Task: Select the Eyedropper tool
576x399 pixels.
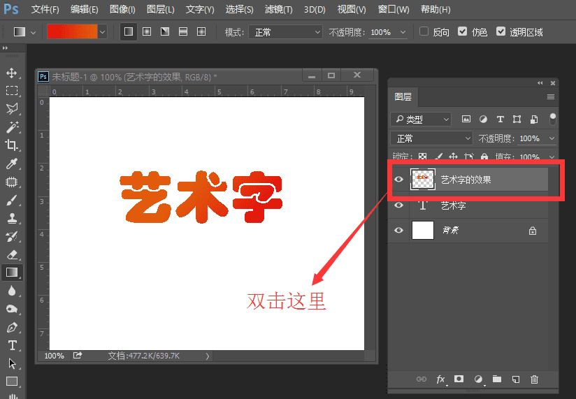Action: [12, 164]
